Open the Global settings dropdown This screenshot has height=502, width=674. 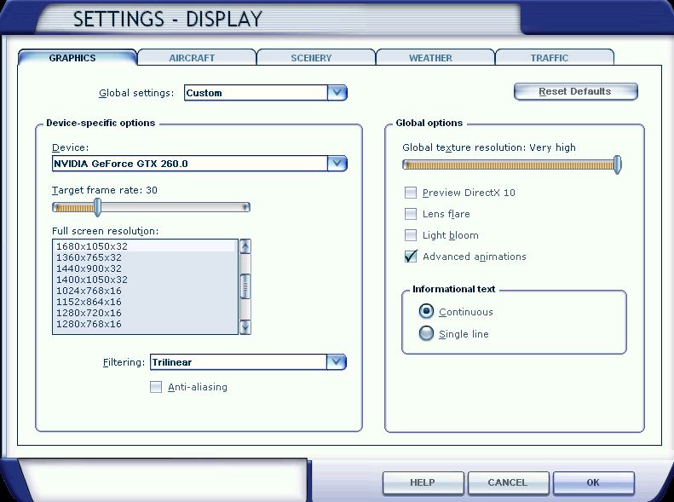pyautogui.click(x=337, y=93)
